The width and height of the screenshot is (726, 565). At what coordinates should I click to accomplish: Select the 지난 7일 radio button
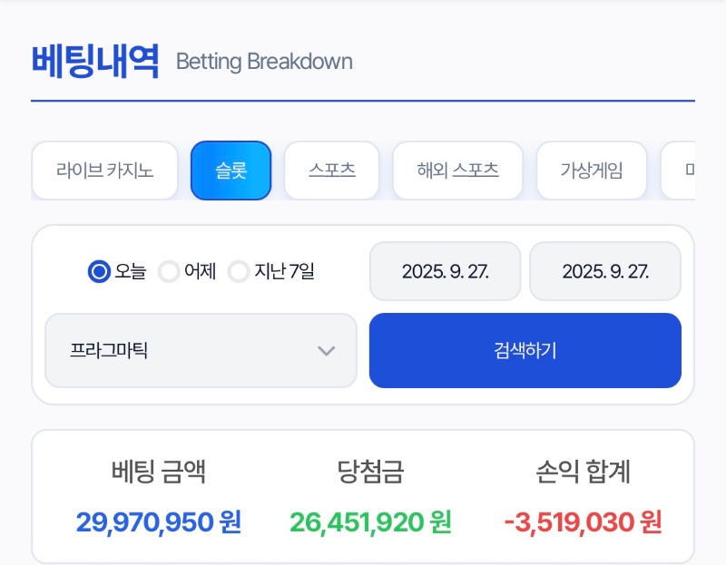coord(239,271)
